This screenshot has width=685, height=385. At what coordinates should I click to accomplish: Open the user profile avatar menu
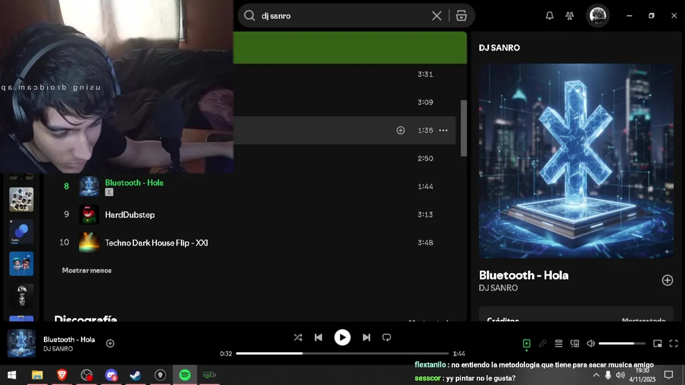click(x=598, y=16)
